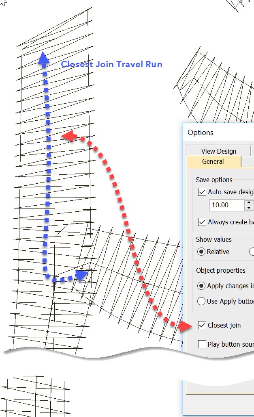The image size is (254, 417).
Task: Click the red arrowhead pointing to Closest join
Action: [x=186, y=325]
